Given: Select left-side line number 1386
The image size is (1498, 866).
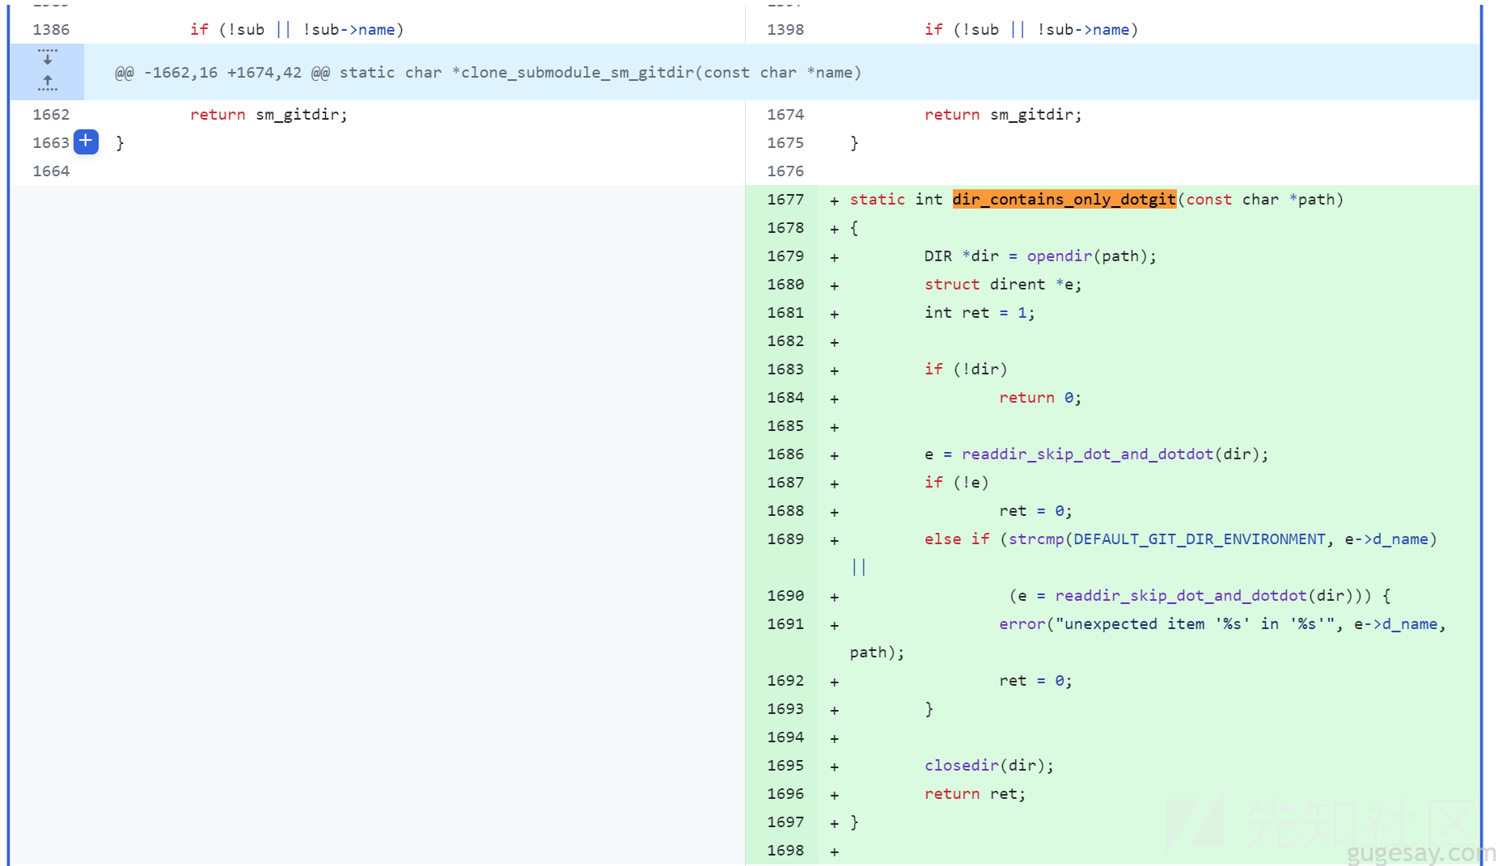Looking at the screenshot, I should [x=51, y=29].
